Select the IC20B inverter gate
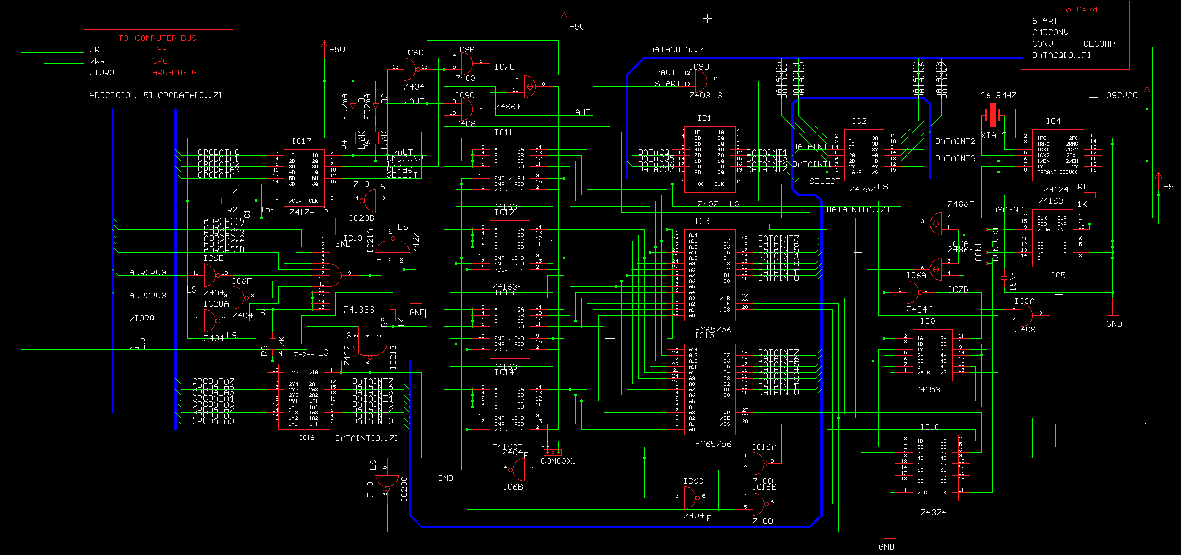The width and height of the screenshot is (1181, 555). coord(369,201)
